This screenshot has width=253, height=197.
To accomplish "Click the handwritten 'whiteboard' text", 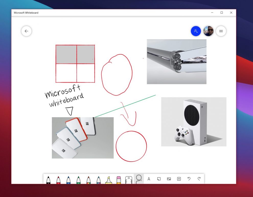I will coord(66,101).
